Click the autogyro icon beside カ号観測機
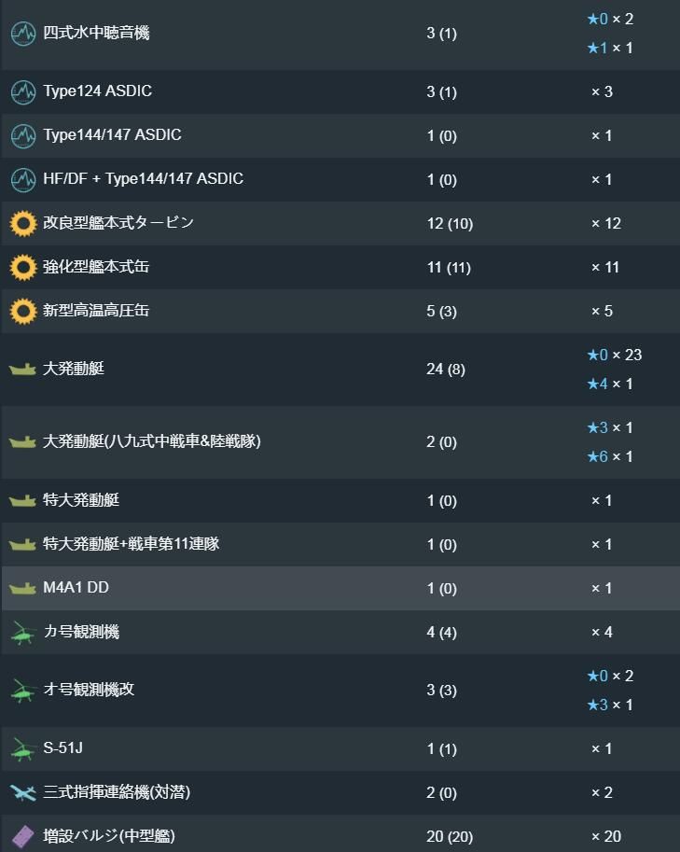 (x=22, y=633)
